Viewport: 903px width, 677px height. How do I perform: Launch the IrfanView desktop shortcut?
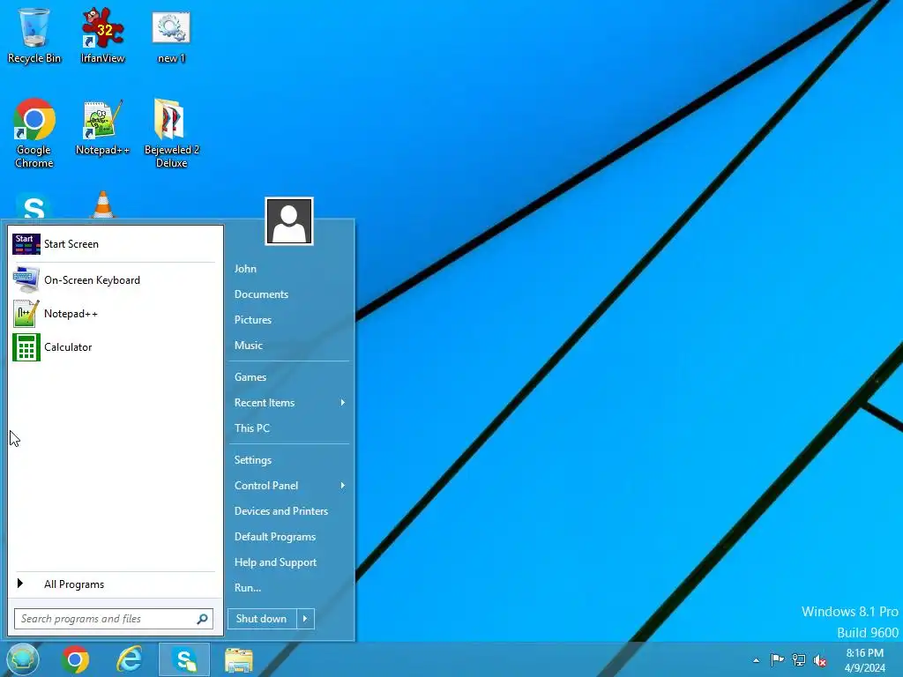102,35
